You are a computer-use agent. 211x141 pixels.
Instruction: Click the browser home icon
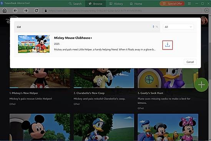[5, 11]
